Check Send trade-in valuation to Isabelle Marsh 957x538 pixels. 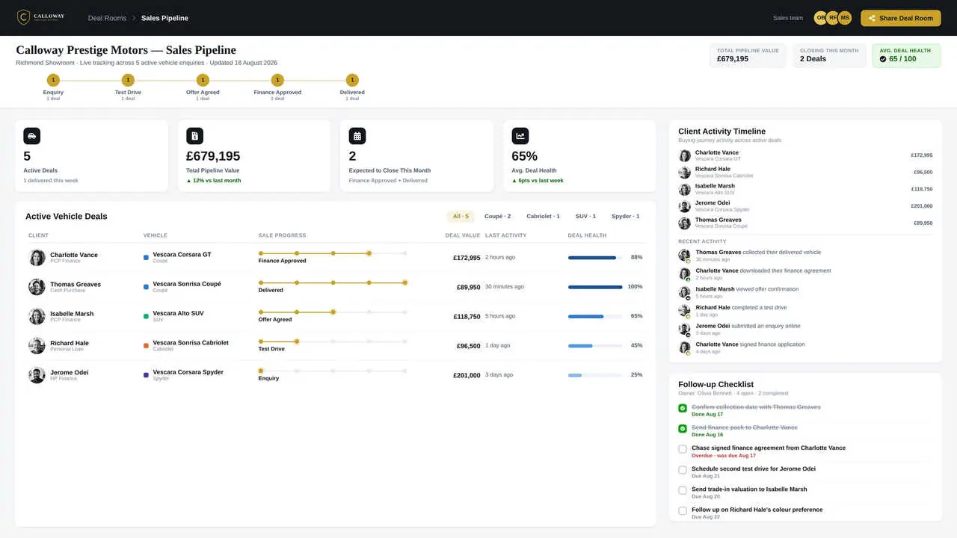683,490
